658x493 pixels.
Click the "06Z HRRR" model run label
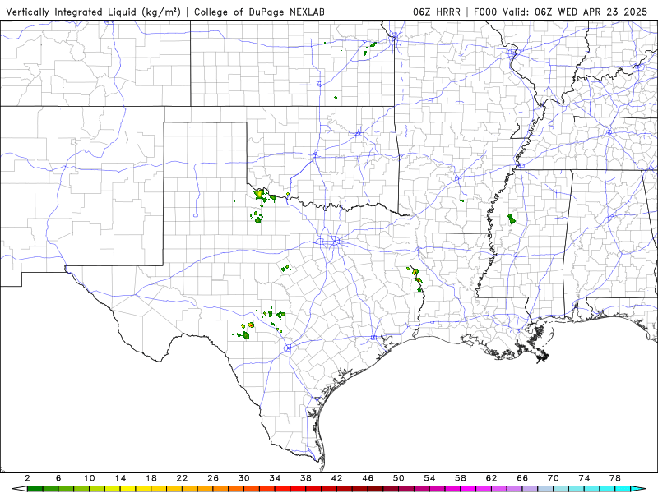click(x=437, y=12)
